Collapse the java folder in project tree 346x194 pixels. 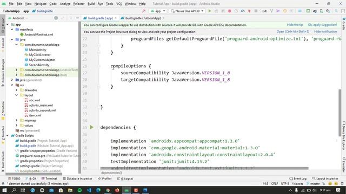click(x=12, y=39)
